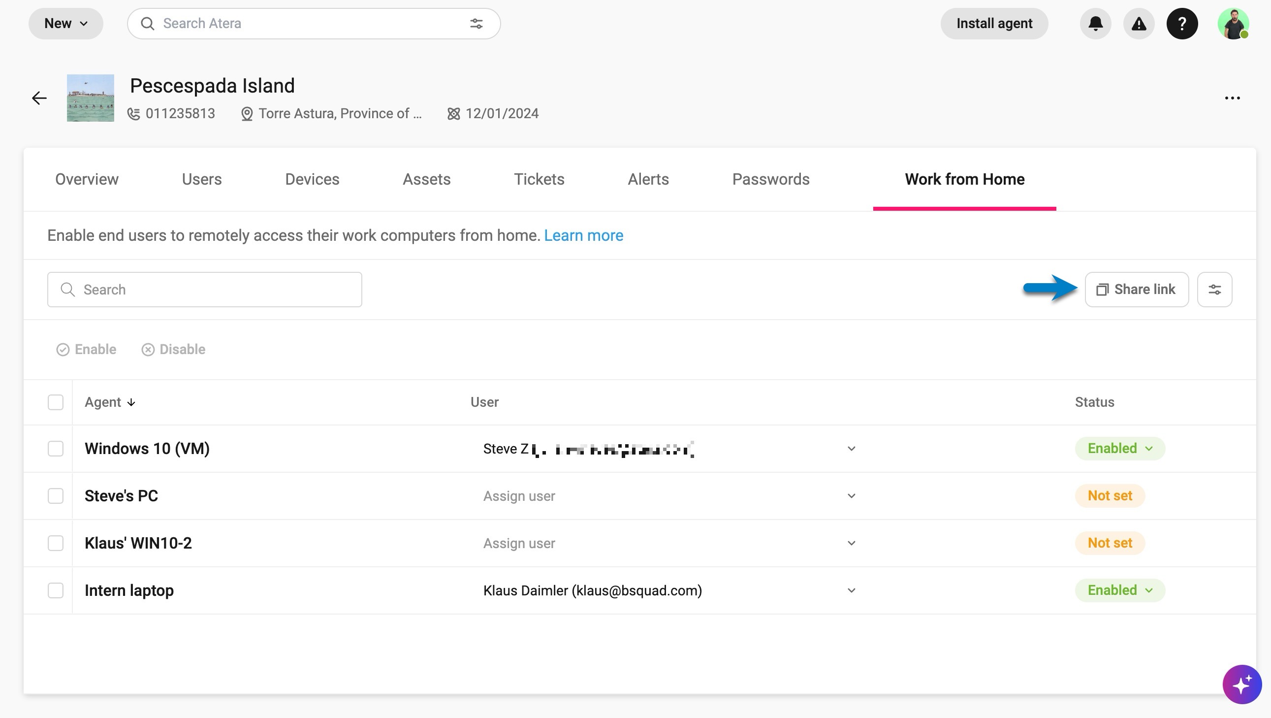
Task: Click the back arrow beside Pescespada Island
Action: coord(39,98)
